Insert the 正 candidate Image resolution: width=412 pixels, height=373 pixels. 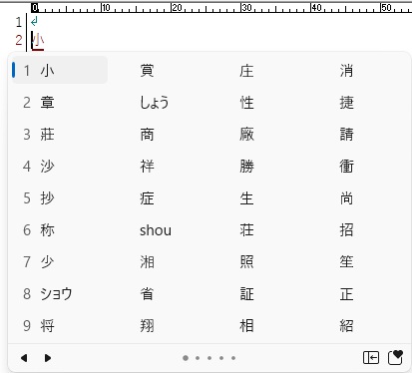click(346, 294)
